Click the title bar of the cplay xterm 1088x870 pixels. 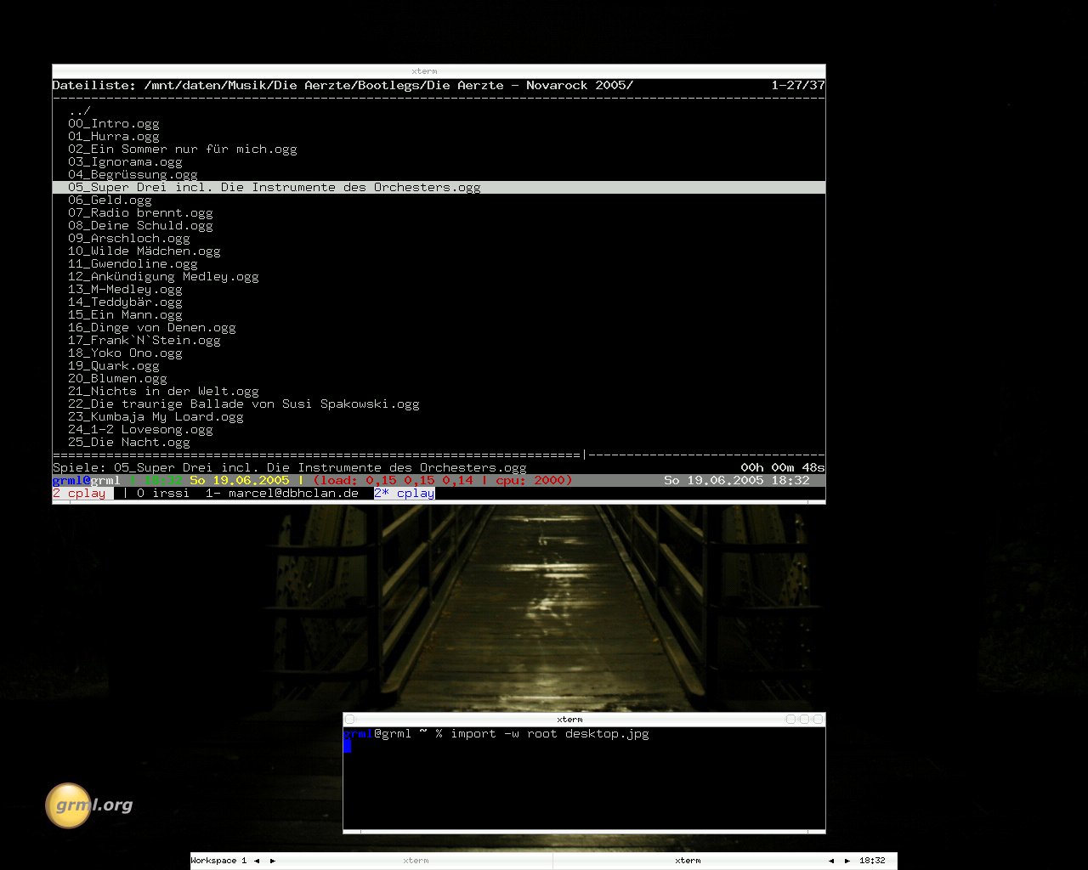(439, 71)
